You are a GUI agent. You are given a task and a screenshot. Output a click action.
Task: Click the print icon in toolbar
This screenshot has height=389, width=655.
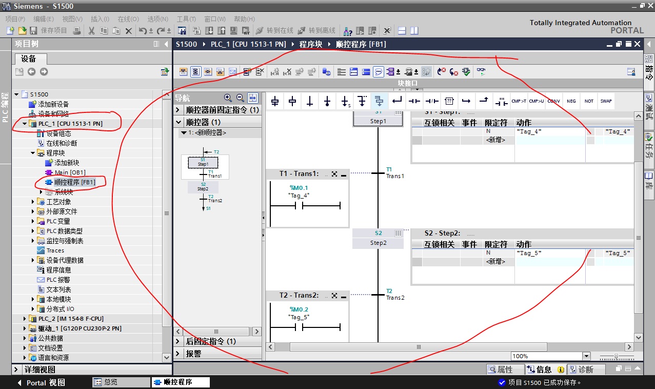click(x=77, y=31)
